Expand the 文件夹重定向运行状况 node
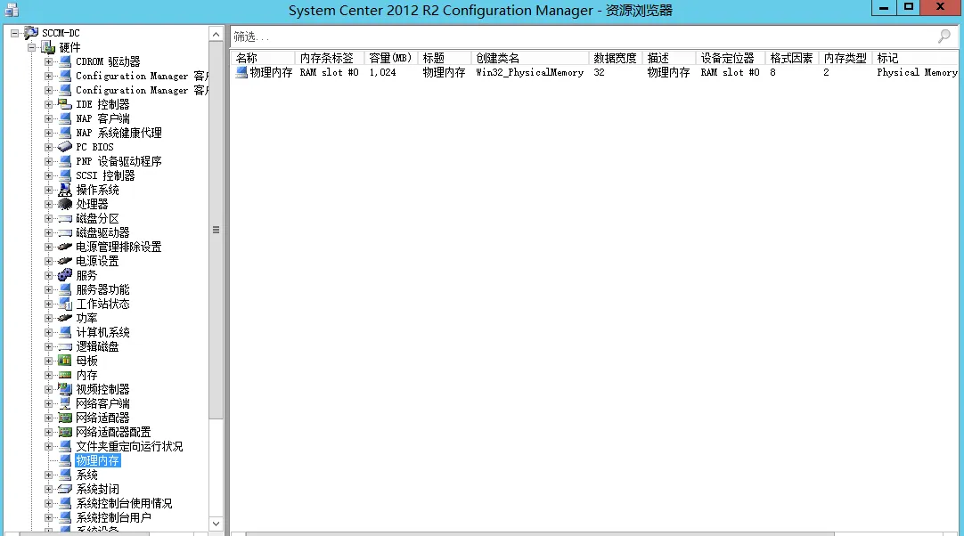 click(49, 446)
